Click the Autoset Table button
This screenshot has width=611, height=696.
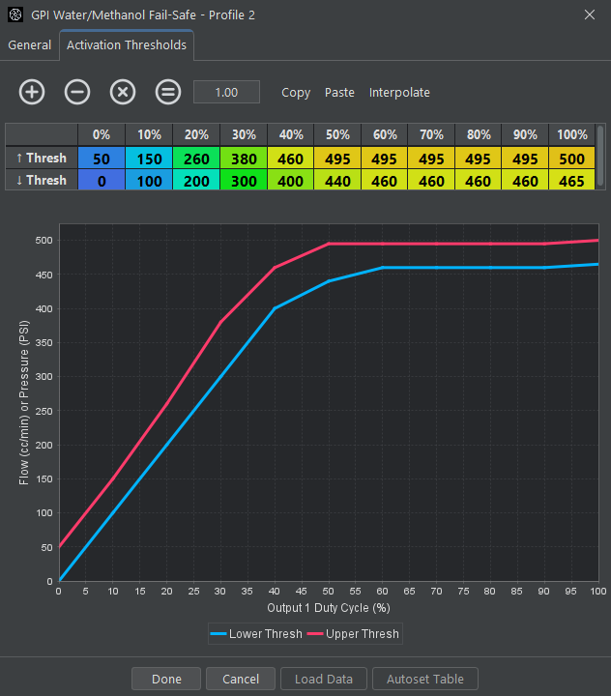click(425, 679)
